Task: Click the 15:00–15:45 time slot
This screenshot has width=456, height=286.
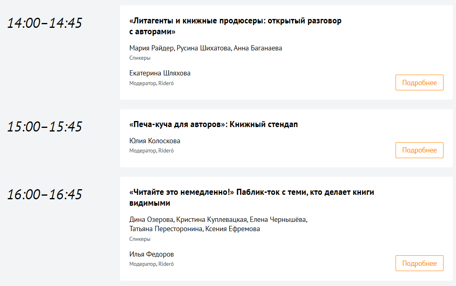Action: [44, 127]
